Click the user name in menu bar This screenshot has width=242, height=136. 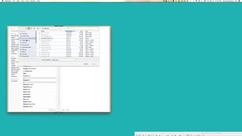228,1
